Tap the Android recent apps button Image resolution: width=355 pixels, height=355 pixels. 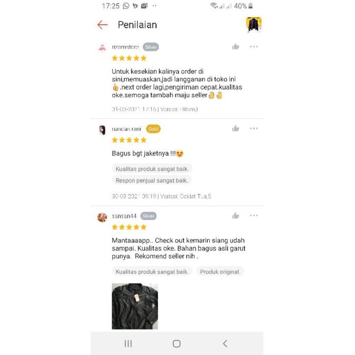128,343
